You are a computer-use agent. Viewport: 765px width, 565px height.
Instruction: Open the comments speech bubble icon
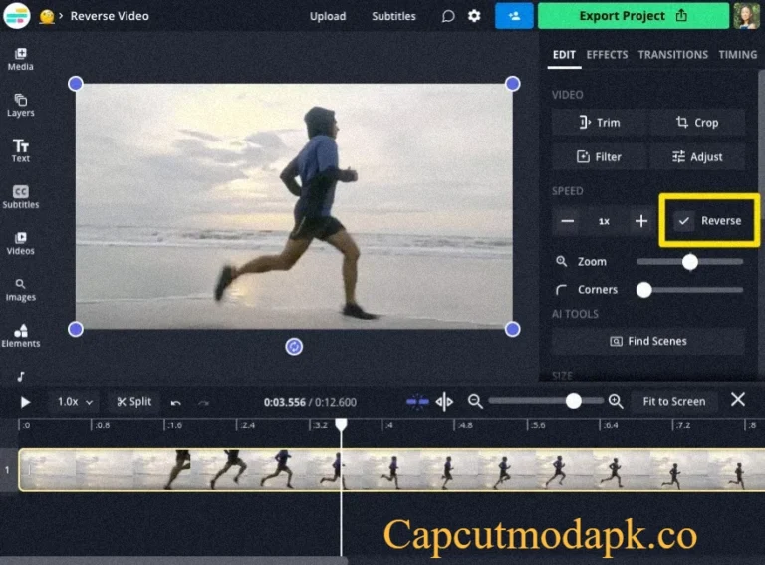tap(448, 16)
